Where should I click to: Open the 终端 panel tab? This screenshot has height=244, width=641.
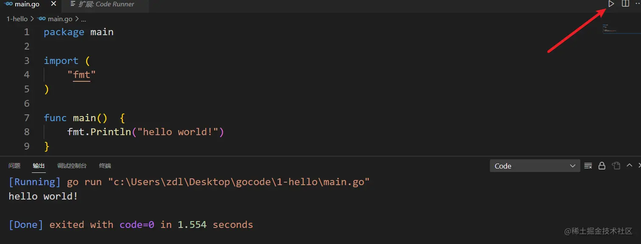tap(105, 166)
